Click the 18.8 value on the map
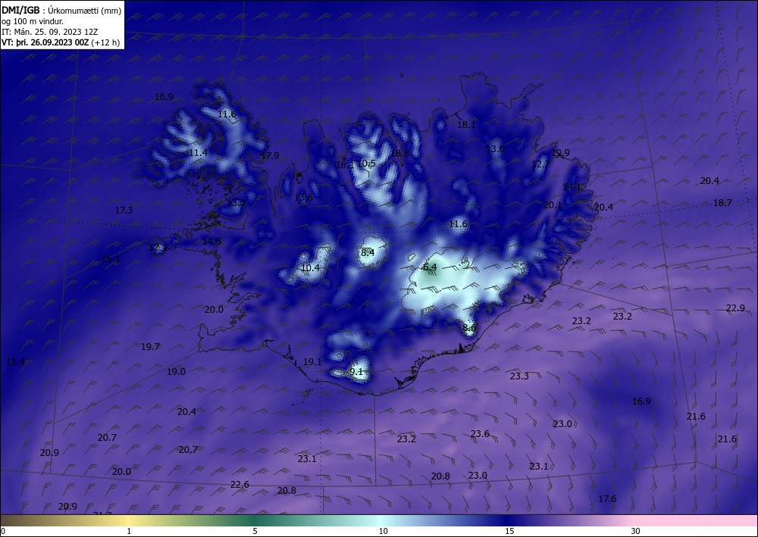 click(399, 153)
